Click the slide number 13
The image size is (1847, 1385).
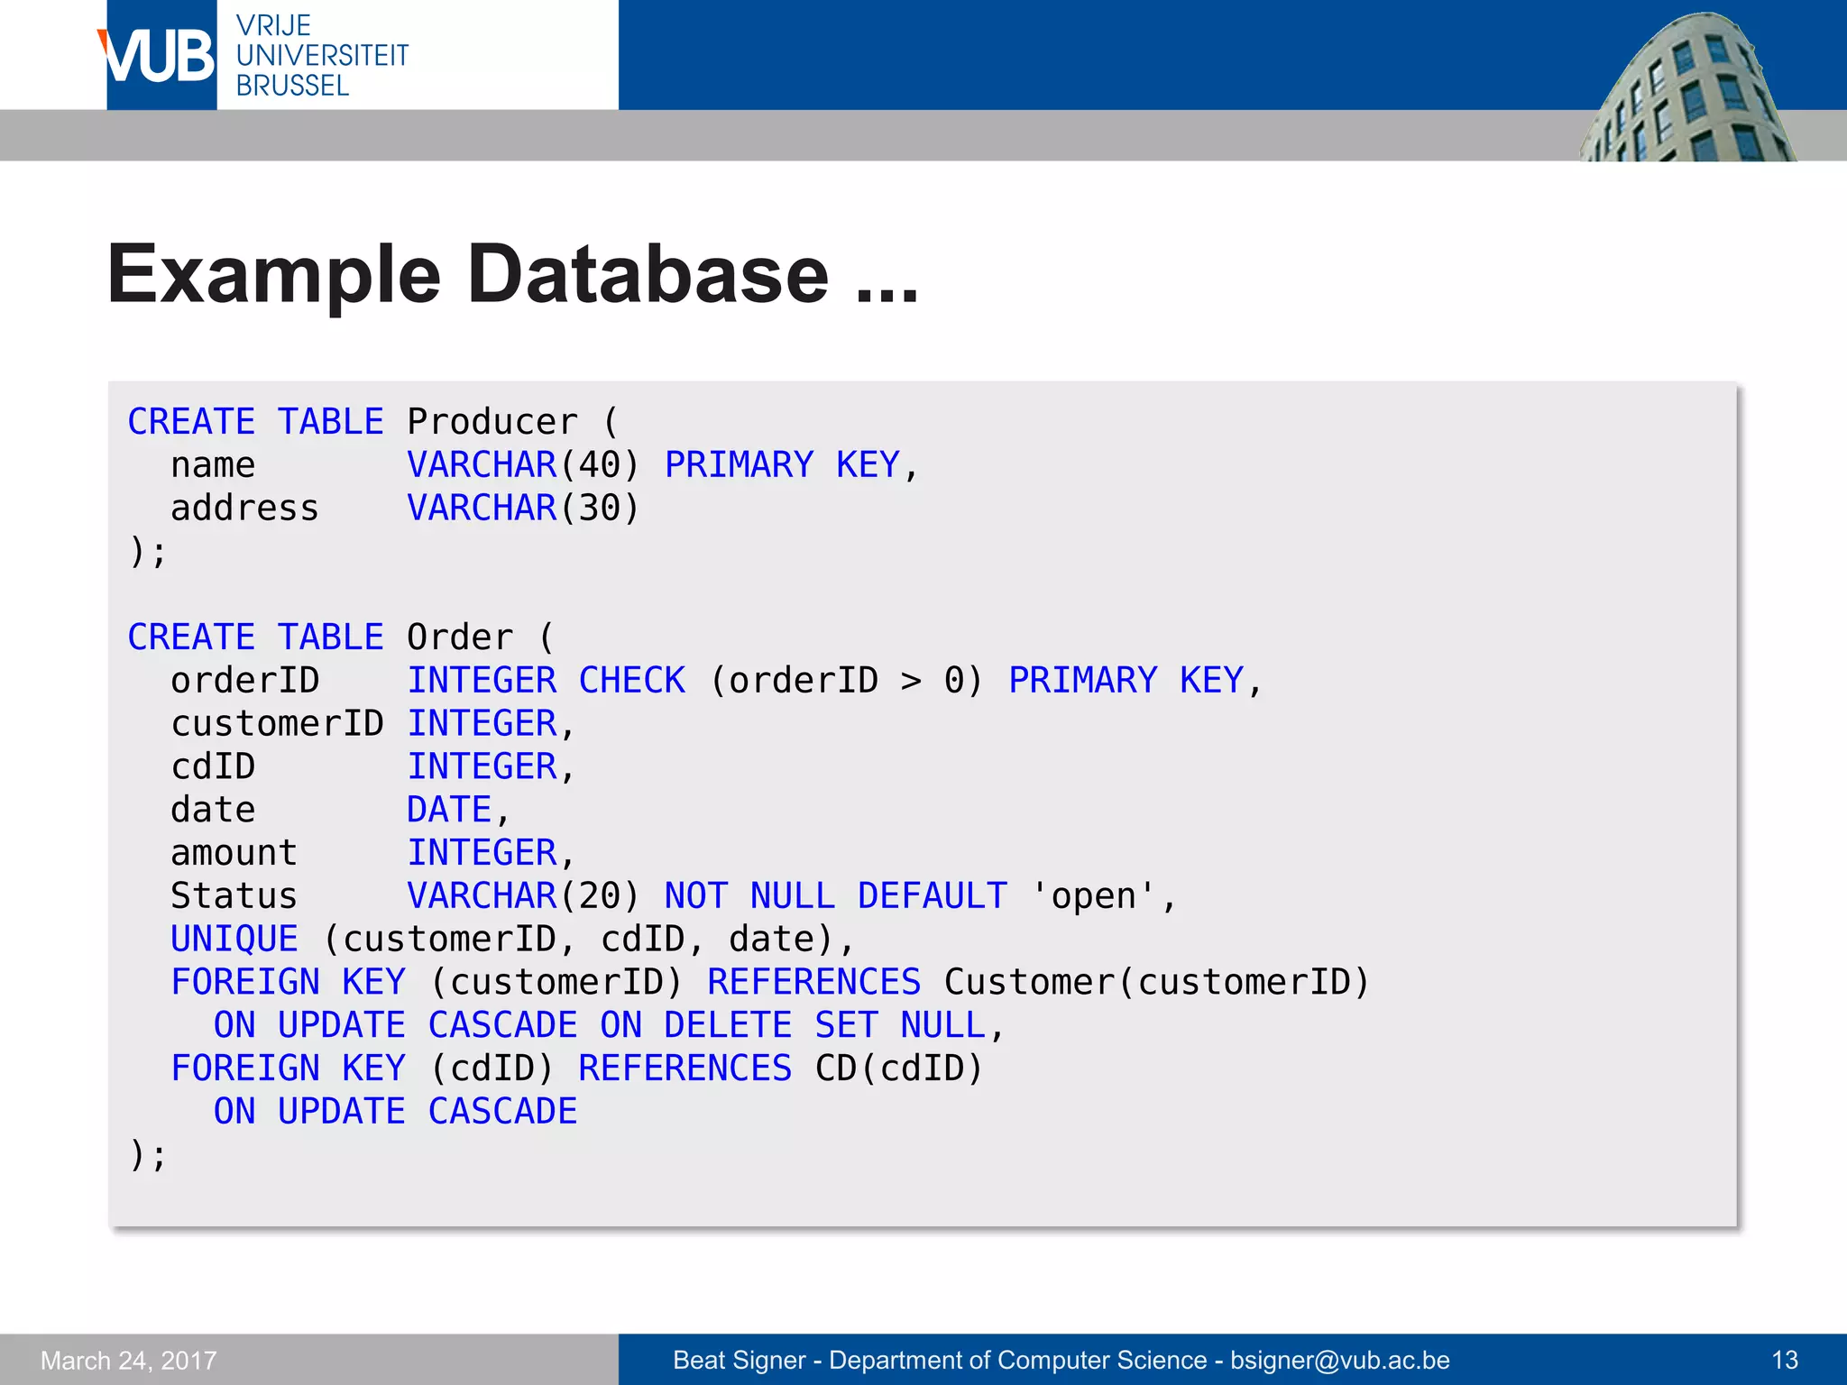tap(1785, 1360)
